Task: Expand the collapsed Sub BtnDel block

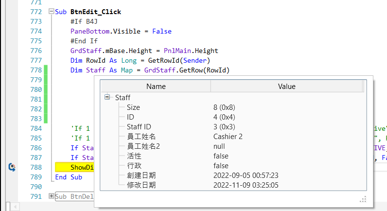Action: [52, 196]
